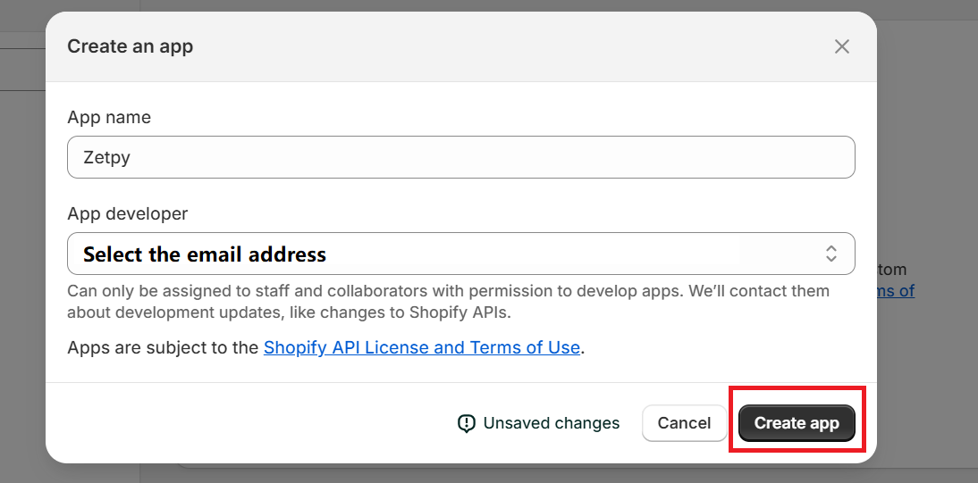Click the "Apps are subject to the" text
This screenshot has height=483, width=978.
pos(163,347)
